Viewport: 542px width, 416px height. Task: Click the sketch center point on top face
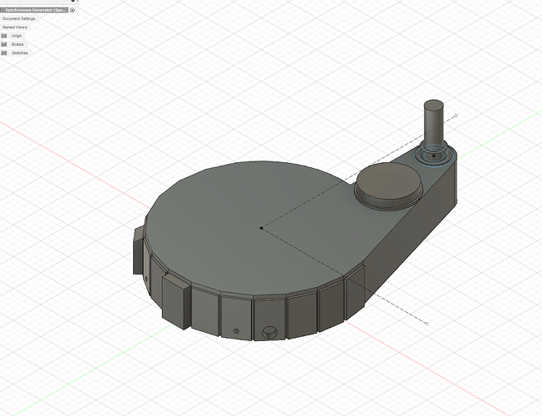(261, 228)
